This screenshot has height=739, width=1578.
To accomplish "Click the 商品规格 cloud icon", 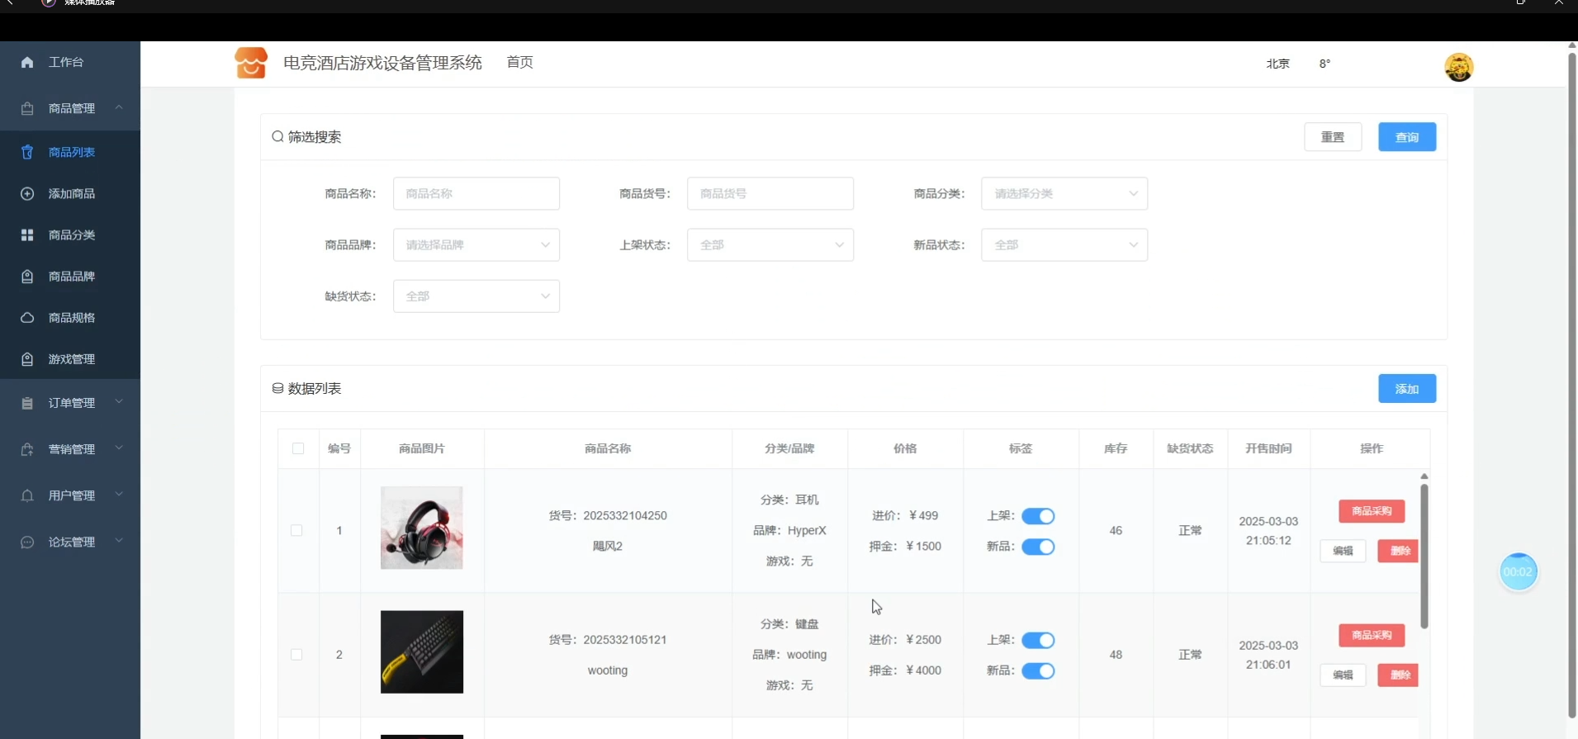I will 27,317.
